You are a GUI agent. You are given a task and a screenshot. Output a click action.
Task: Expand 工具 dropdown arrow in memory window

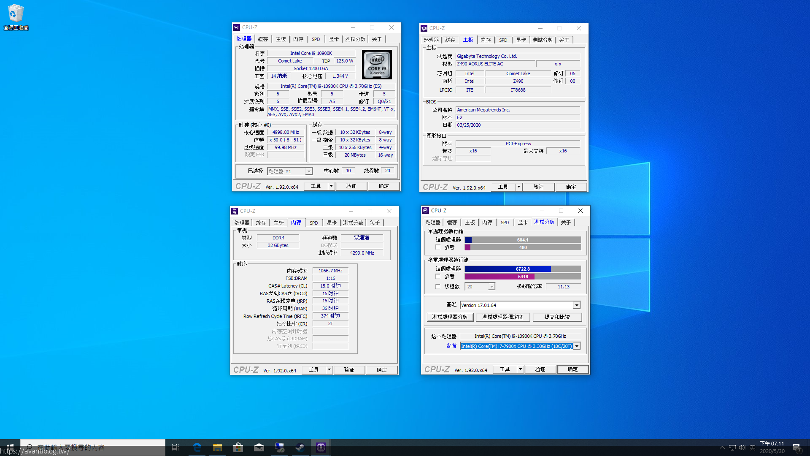click(329, 370)
